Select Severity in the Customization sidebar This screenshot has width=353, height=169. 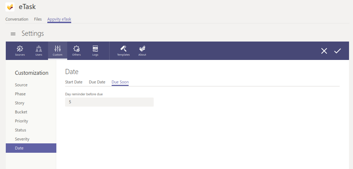(22, 139)
